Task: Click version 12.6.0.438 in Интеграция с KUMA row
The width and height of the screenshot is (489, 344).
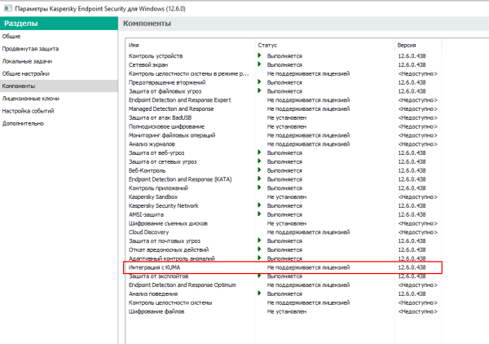Action: tap(412, 267)
